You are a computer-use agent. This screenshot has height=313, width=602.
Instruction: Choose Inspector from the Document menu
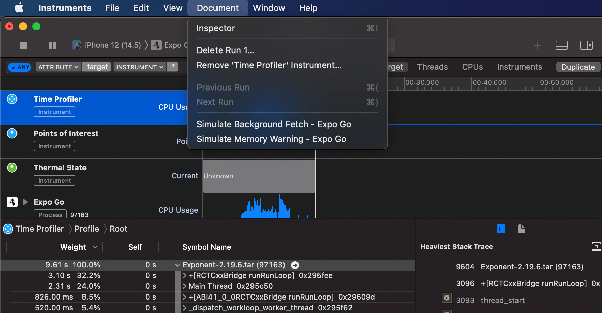tap(216, 28)
